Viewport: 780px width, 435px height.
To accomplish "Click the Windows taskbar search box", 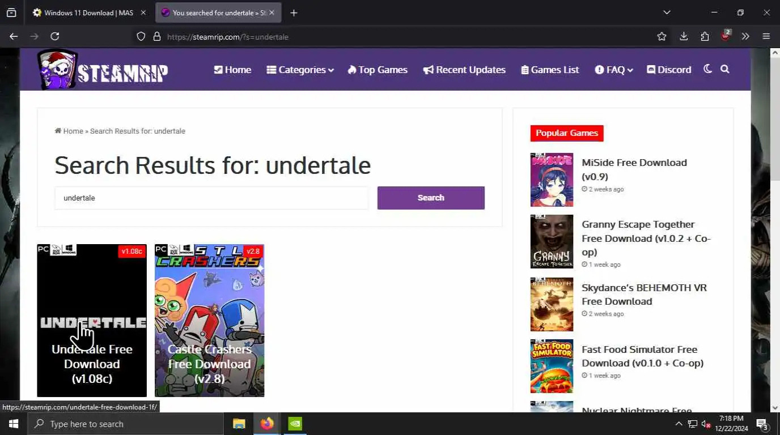I will click(x=125, y=424).
